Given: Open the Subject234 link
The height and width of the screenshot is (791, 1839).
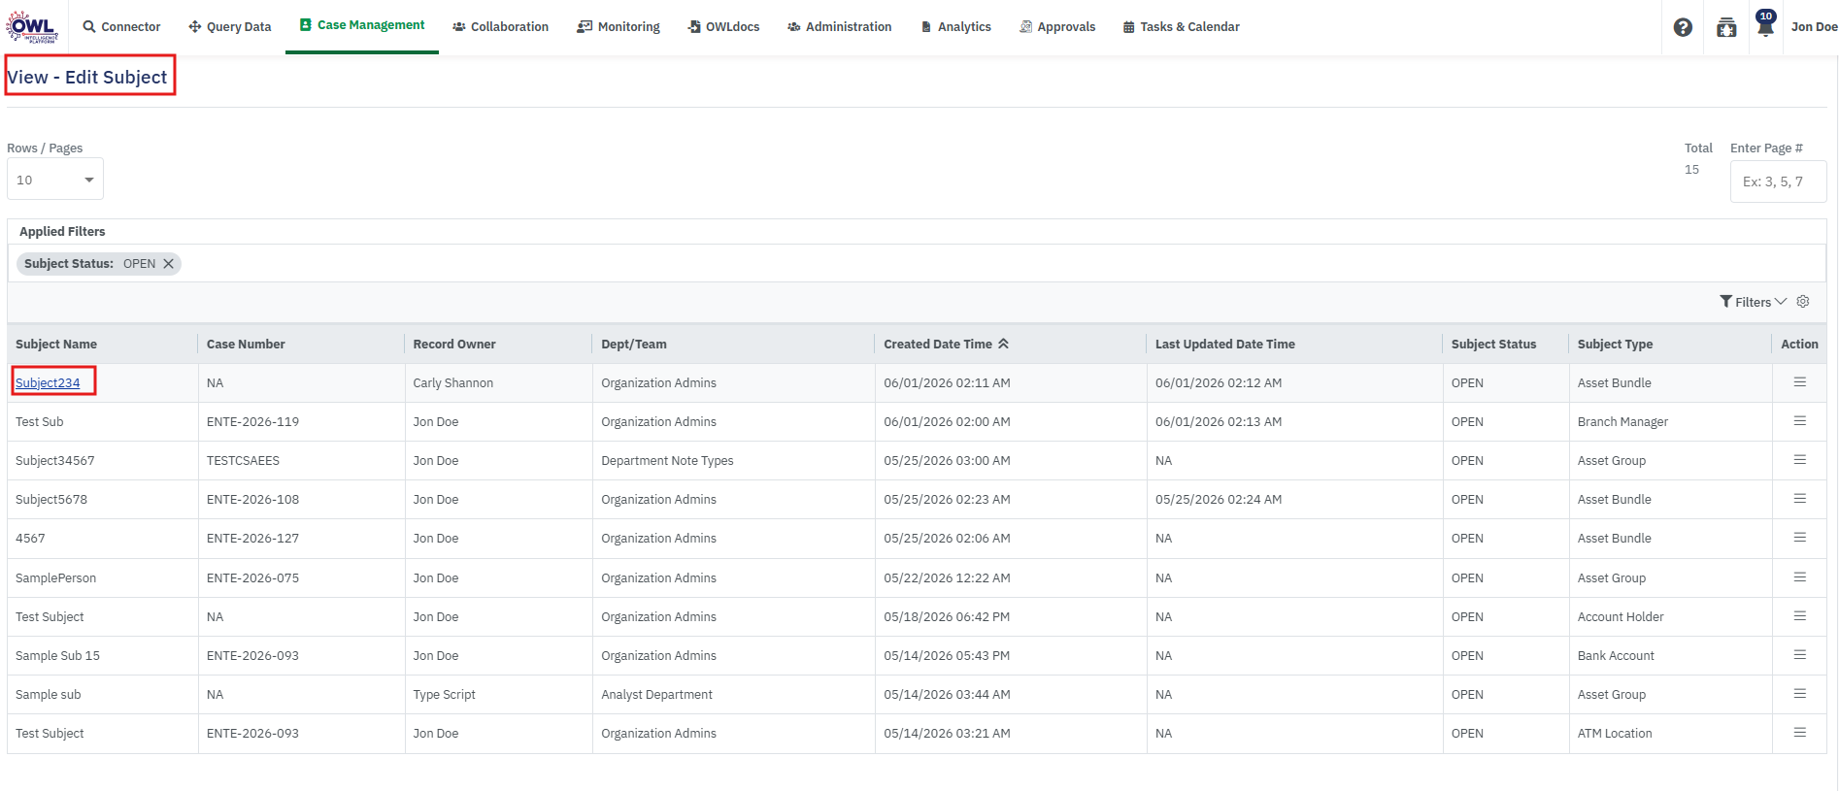Looking at the screenshot, I should click(x=48, y=383).
